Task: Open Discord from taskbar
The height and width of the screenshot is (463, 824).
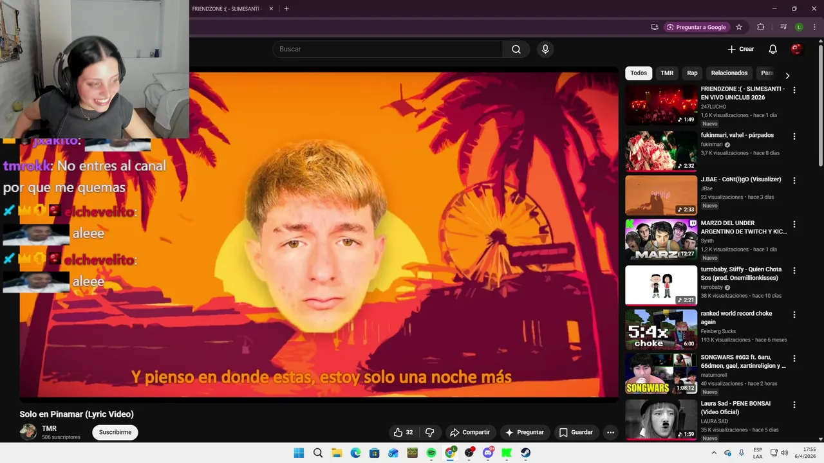Action: pyautogui.click(x=488, y=453)
